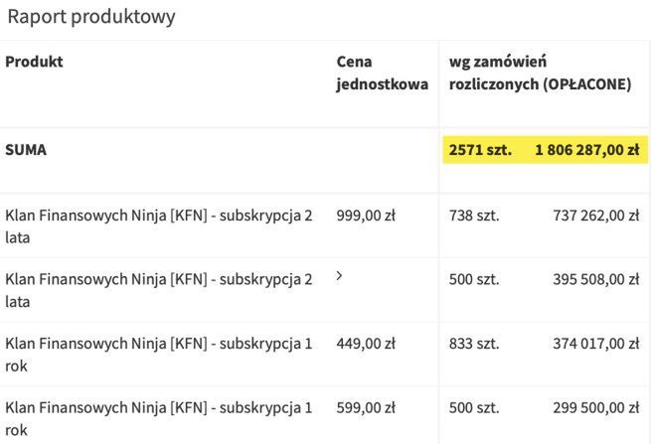This screenshot has height=444, width=651.
Task: Click the '374 017,00 zł' amount
Action: click(x=596, y=344)
